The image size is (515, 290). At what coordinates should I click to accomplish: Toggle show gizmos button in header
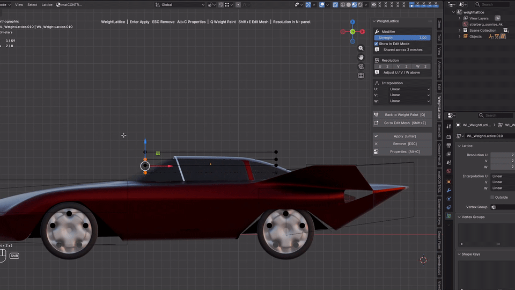point(308,5)
